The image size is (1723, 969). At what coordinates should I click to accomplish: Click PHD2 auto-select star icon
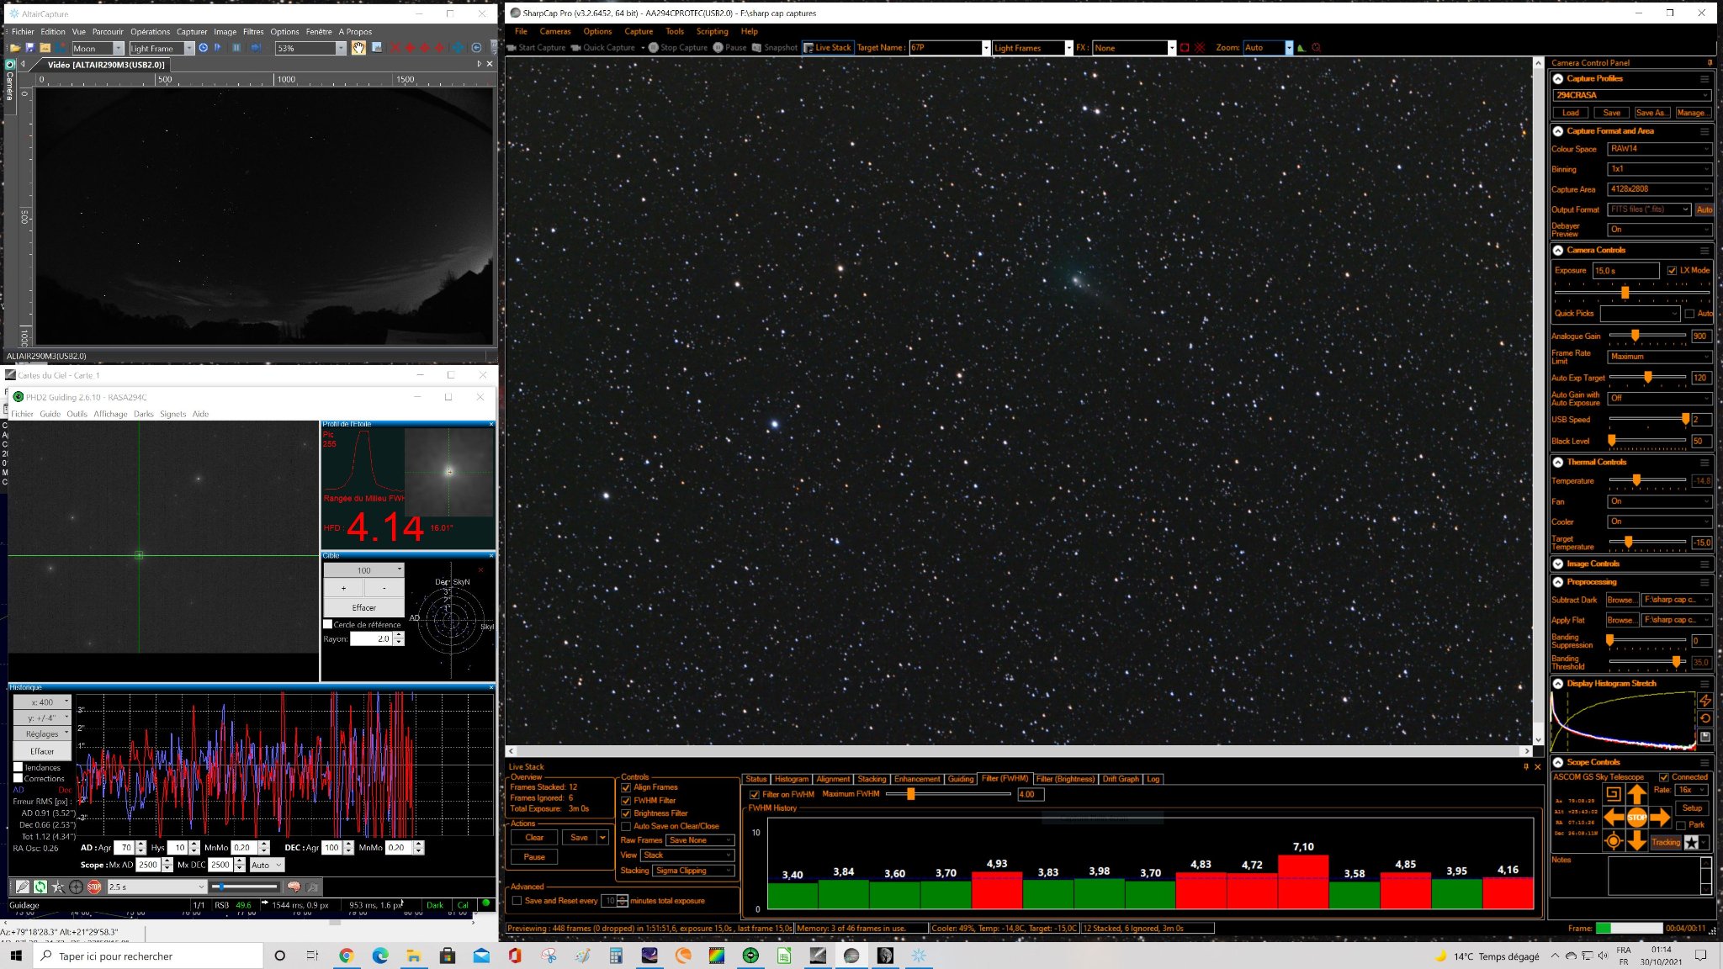pyautogui.click(x=58, y=887)
